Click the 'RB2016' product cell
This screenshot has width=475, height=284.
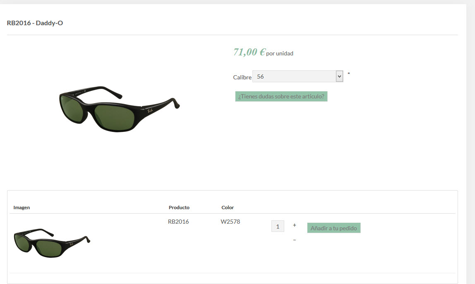178,222
